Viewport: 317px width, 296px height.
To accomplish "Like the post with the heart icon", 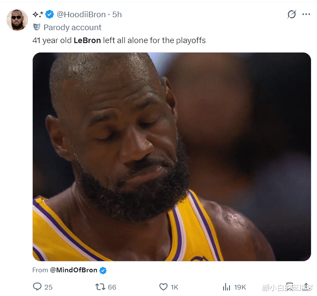I will pos(163,287).
